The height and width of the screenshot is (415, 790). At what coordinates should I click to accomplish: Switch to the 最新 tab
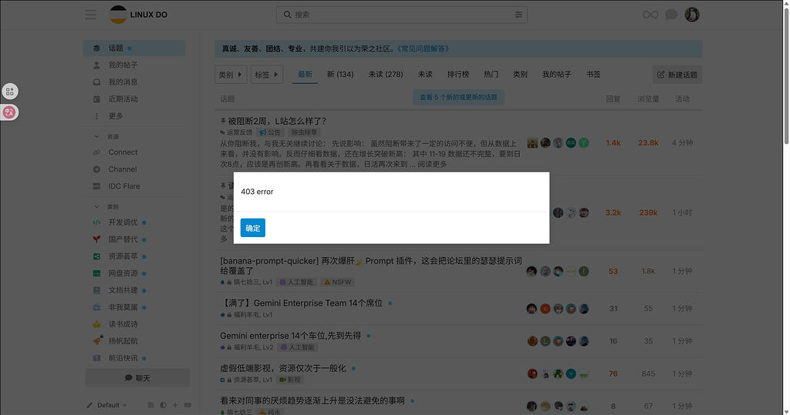coord(305,75)
